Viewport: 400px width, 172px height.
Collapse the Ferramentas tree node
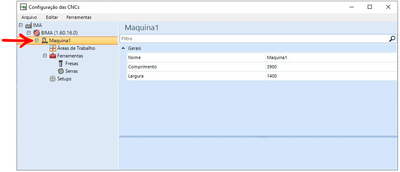(x=45, y=56)
